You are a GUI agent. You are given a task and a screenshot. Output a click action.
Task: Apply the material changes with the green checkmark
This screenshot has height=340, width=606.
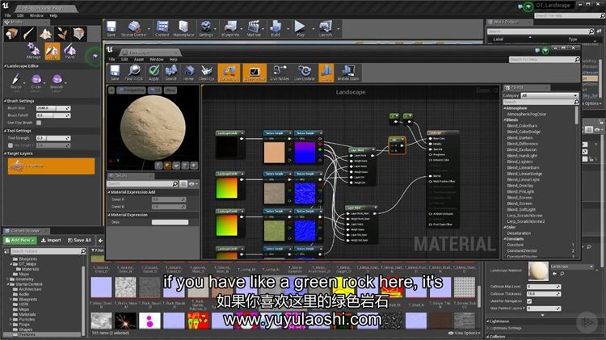pyautogui.click(x=154, y=73)
